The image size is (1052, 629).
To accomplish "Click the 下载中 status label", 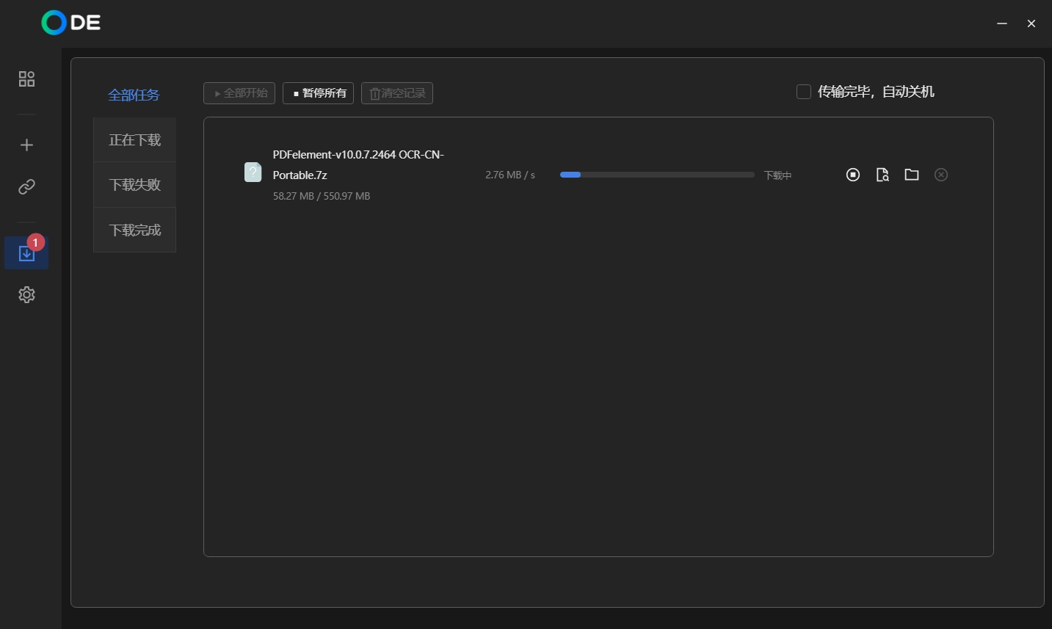I will point(777,175).
